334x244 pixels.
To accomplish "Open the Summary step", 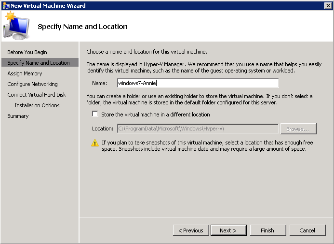I will [x=18, y=116].
